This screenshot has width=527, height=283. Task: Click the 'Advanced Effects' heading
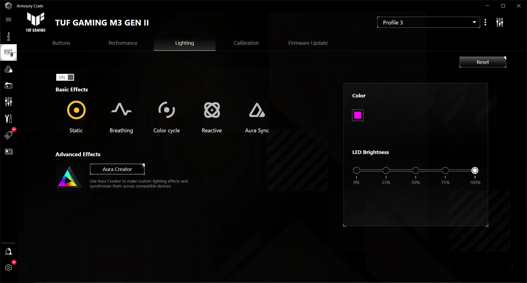pyautogui.click(x=78, y=154)
